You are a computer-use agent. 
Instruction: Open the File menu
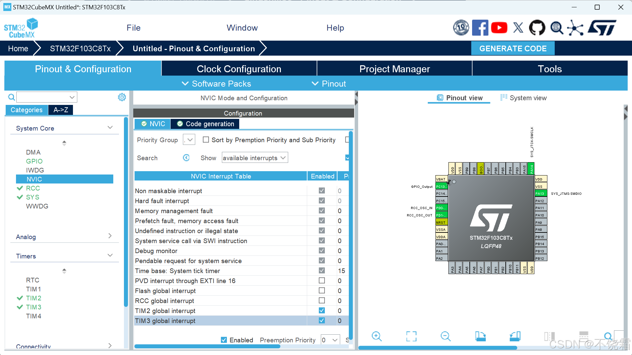point(134,28)
